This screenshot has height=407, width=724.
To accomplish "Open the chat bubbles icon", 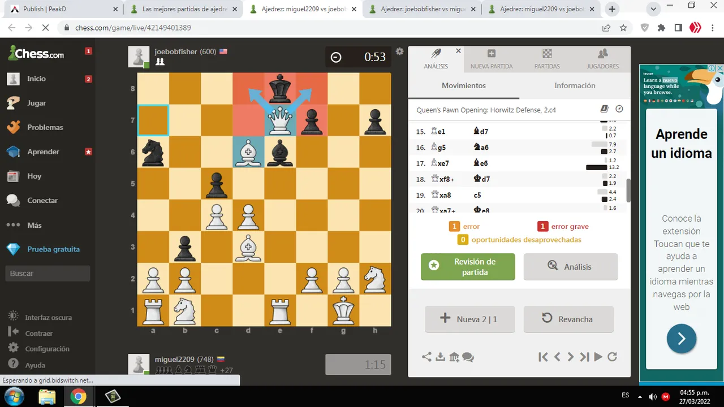I will click(x=468, y=357).
